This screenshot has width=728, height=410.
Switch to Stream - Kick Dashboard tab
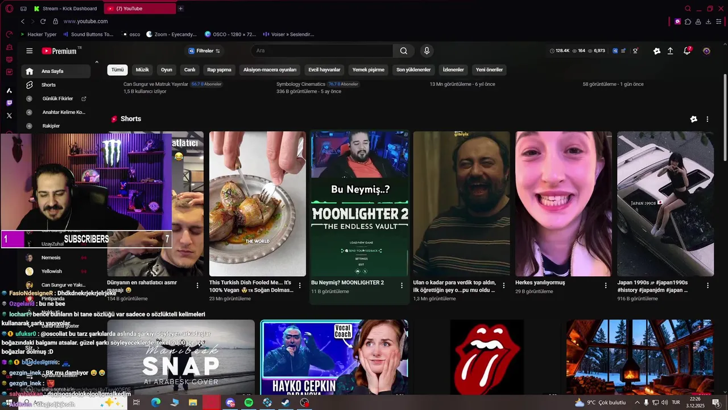click(66, 9)
